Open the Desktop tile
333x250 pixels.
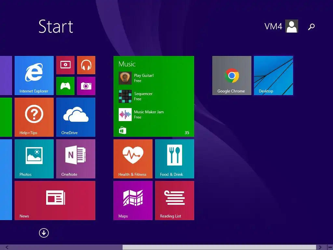273,76
